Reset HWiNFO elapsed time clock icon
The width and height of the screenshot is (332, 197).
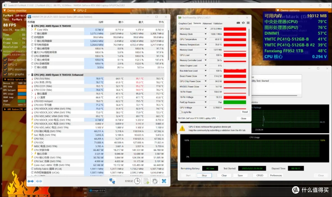coord(137,181)
